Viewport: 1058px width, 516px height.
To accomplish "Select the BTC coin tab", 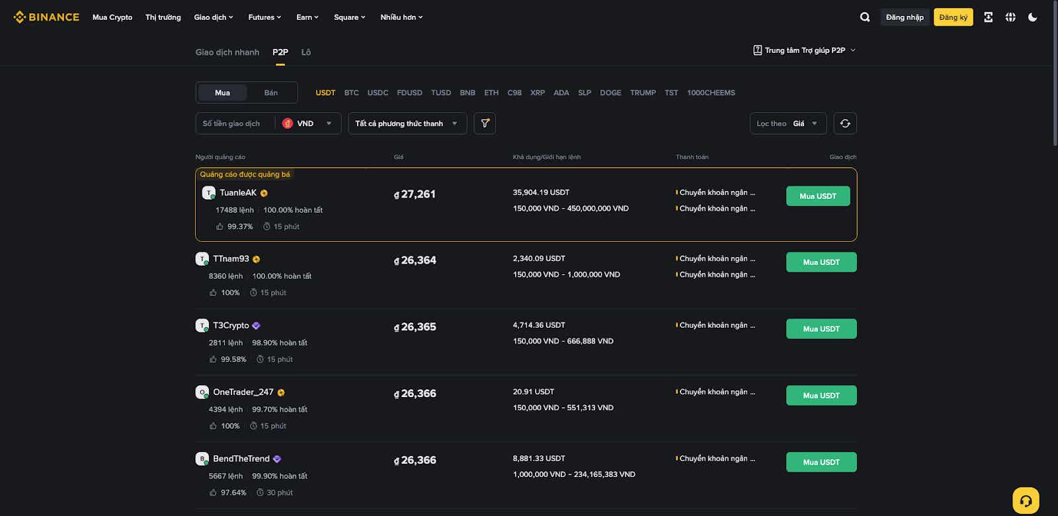I will click(x=351, y=92).
